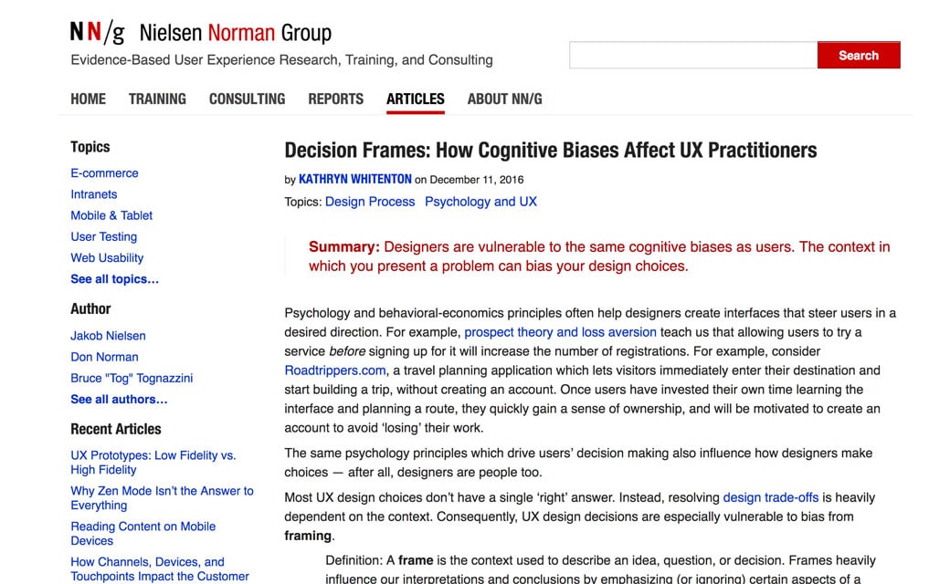Image resolution: width=950 pixels, height=584 pixels.
Task: Select the Psychology and UX topic tag
Action: pyautogui.click(x=480, y=202)
